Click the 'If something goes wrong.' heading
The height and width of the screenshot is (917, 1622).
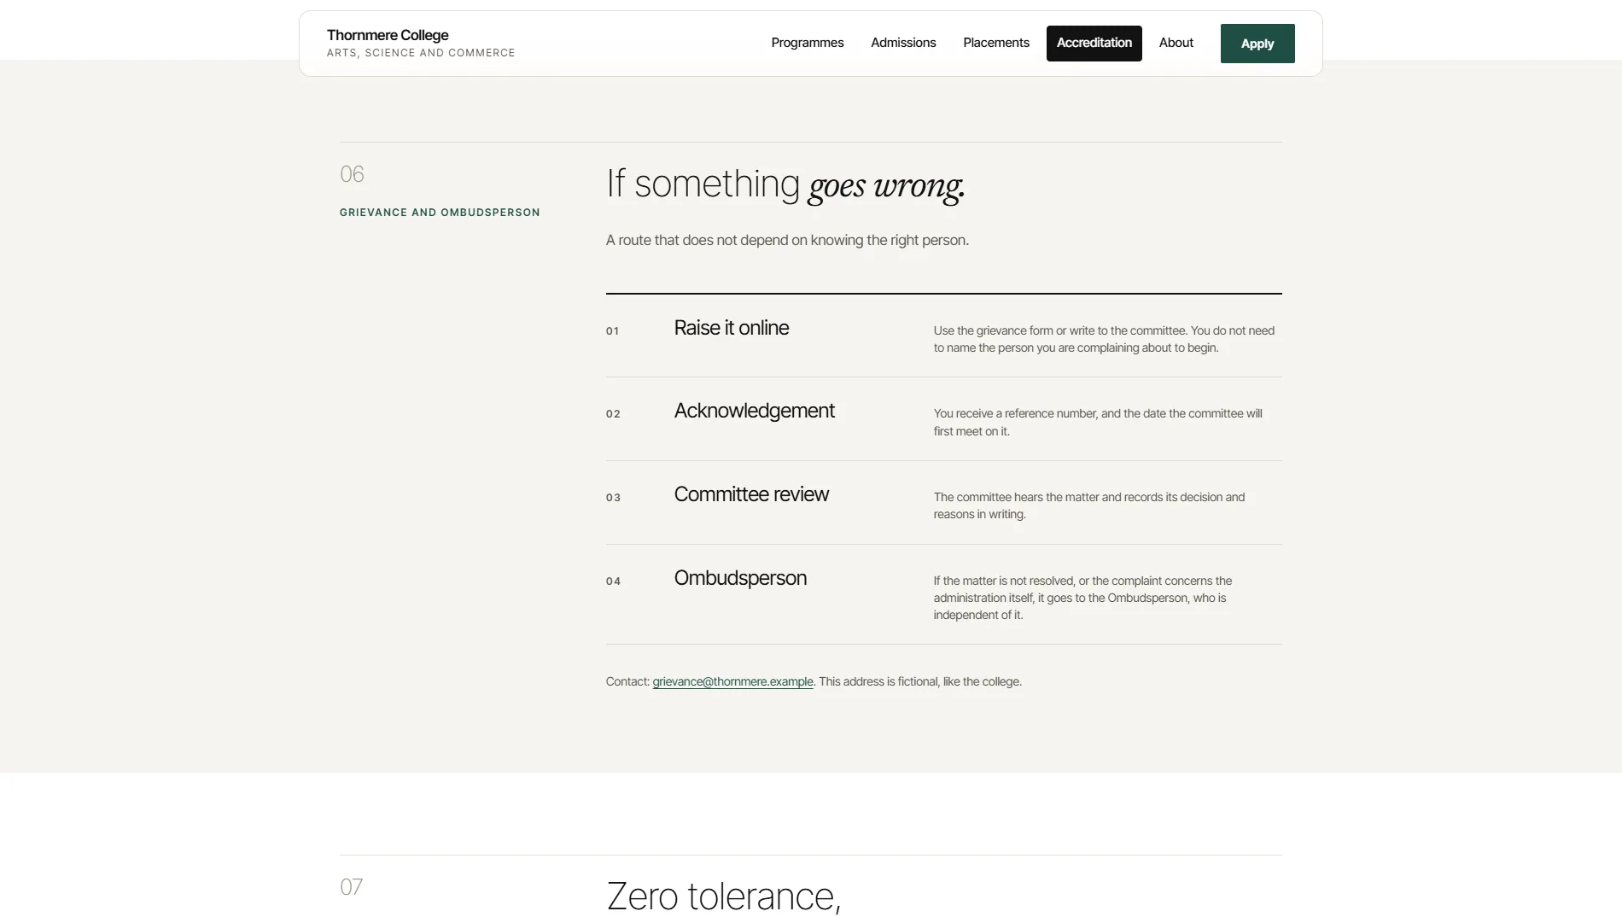tap(785, 184)
